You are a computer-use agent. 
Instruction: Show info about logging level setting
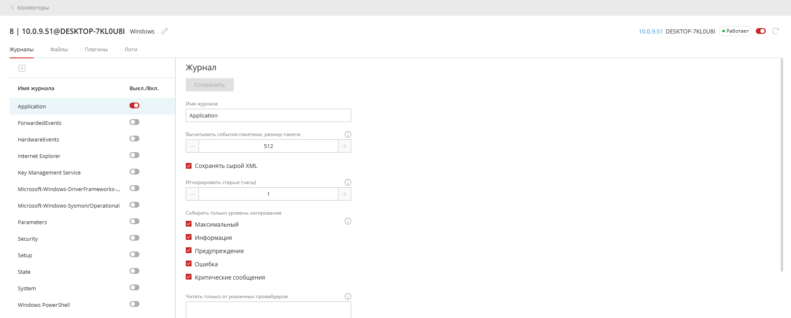coord(348,221)
